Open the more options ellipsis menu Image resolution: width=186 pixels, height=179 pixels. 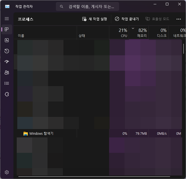(179, 19)
